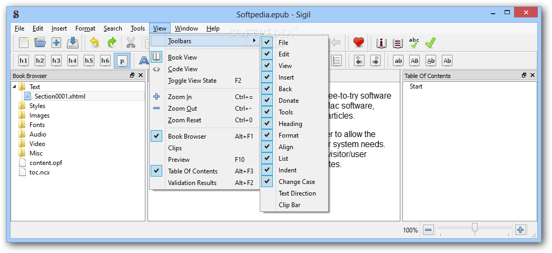552x253 pixels.
Task: Click the yellow Undo arrow icon
Action: tap(94, 43)
